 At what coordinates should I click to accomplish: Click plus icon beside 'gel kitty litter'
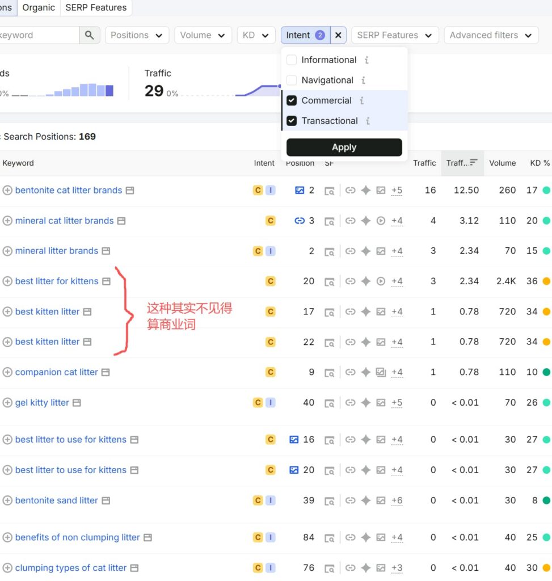point(7,402)
